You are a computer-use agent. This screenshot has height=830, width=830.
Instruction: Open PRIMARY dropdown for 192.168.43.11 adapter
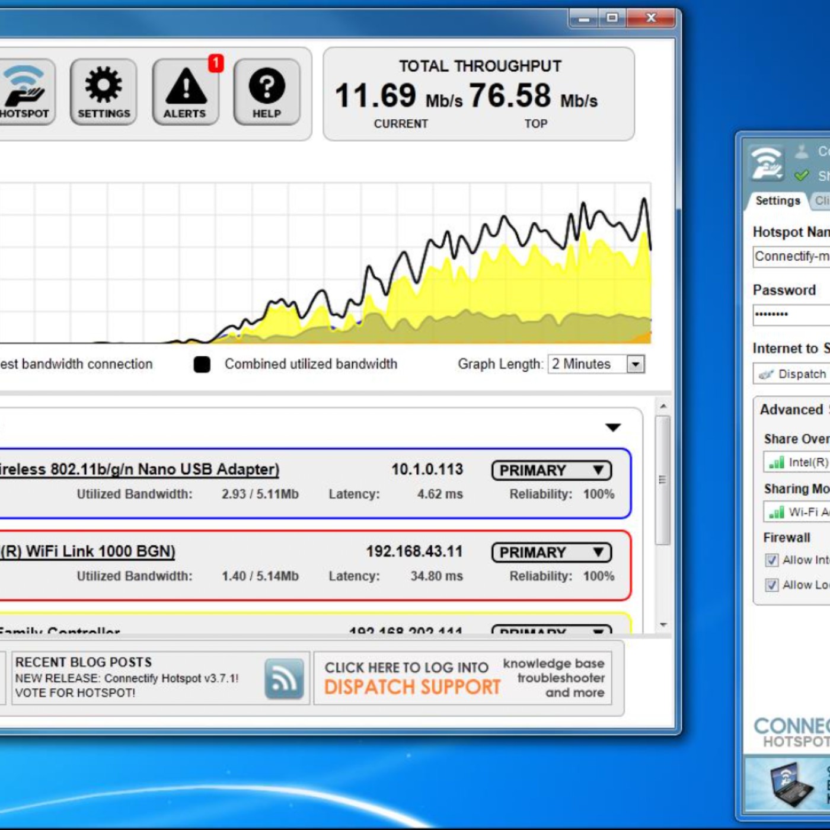coord(551,553)
